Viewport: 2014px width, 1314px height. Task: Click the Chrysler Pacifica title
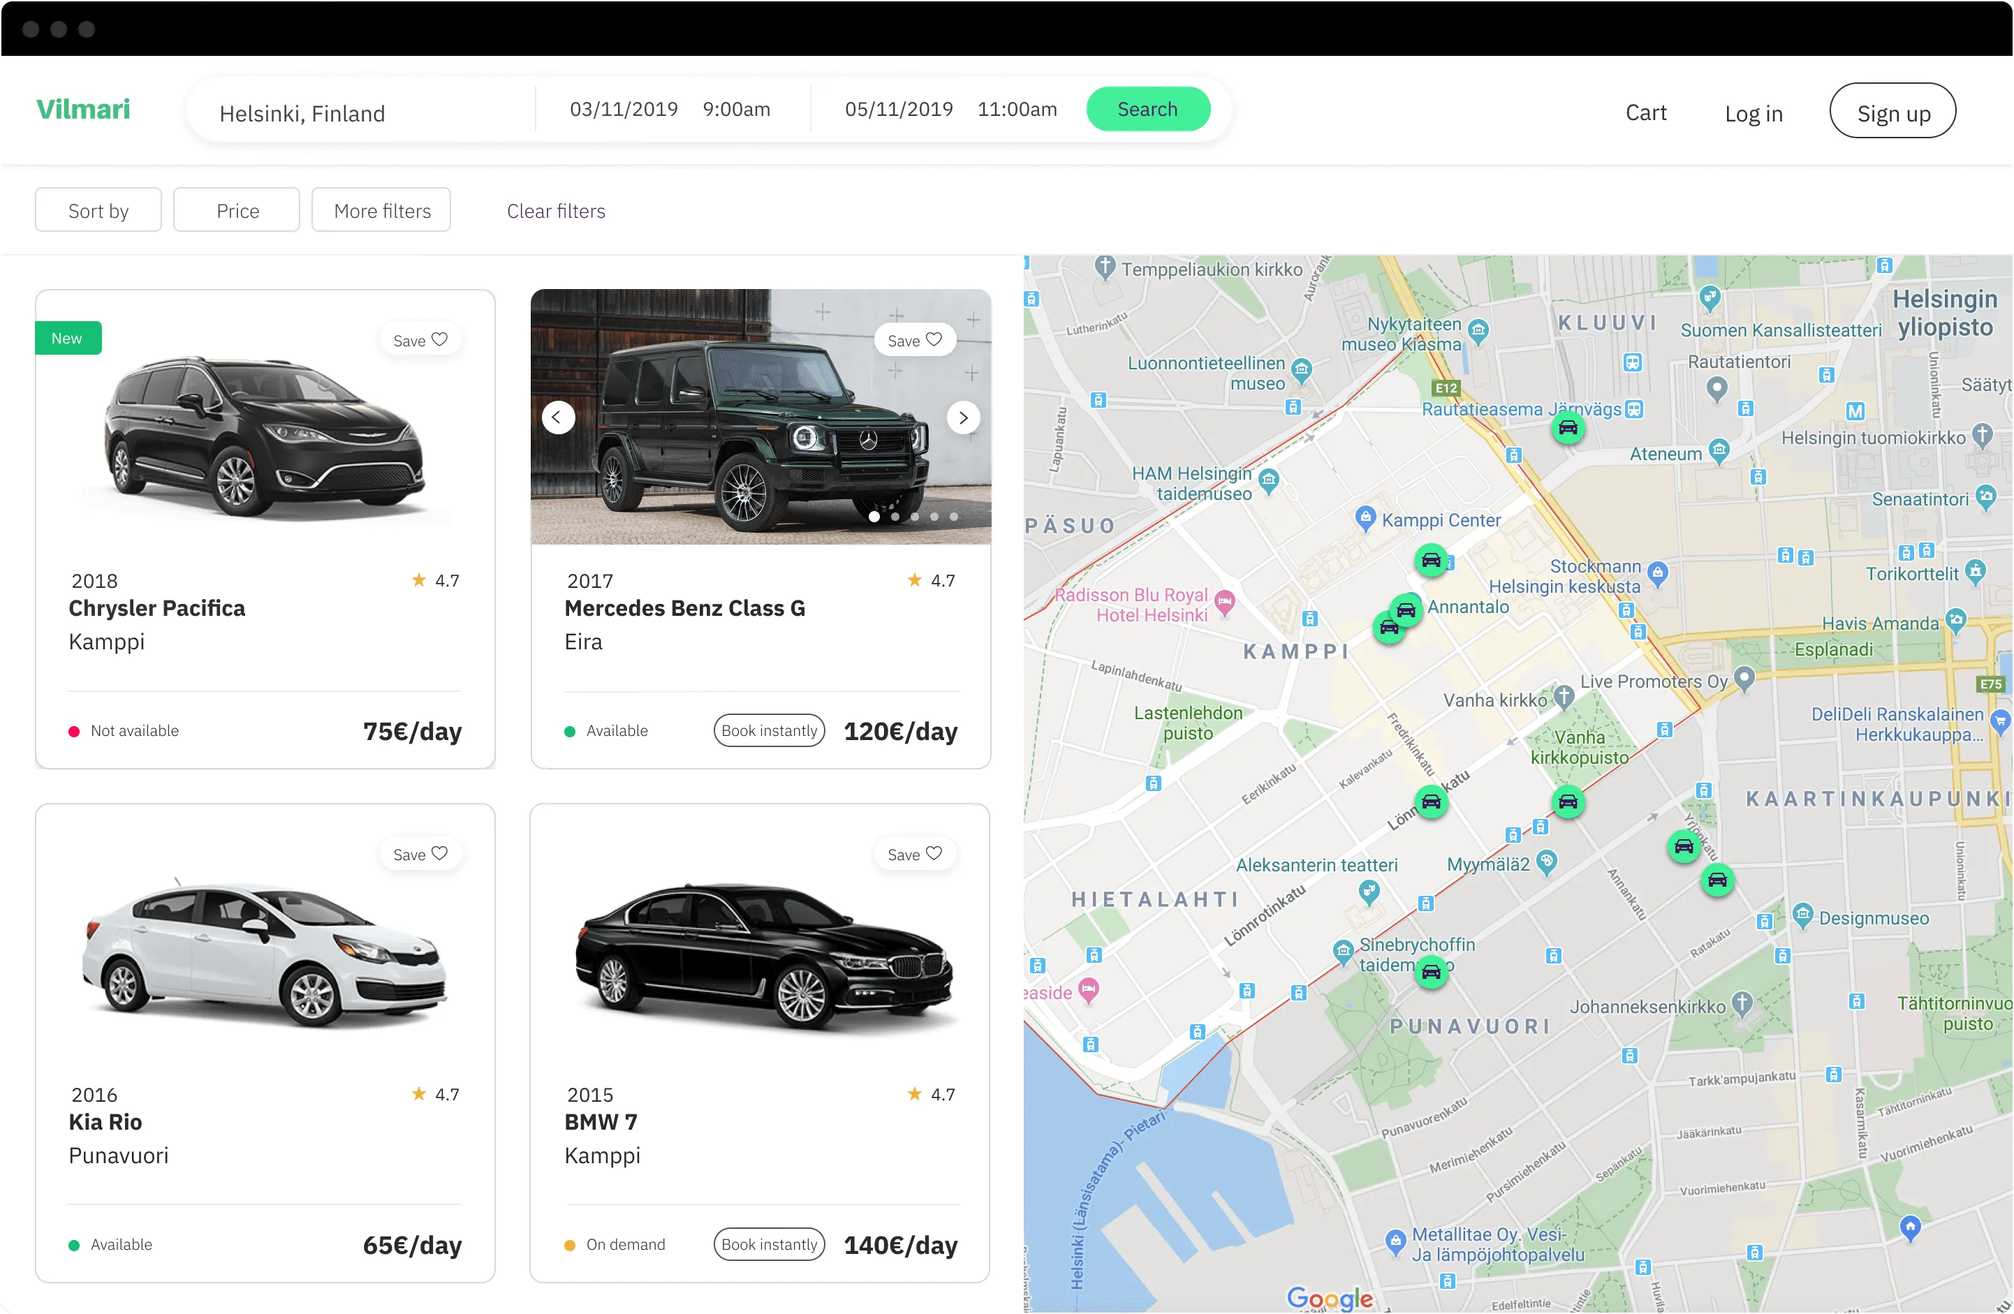coord(156,607)
